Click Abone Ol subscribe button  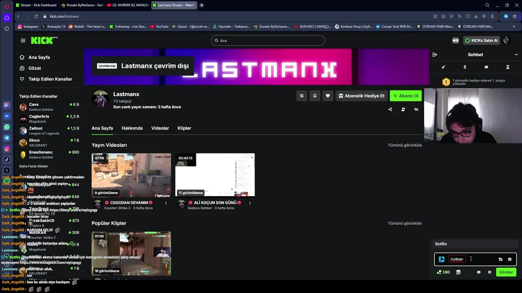[406, 96]
